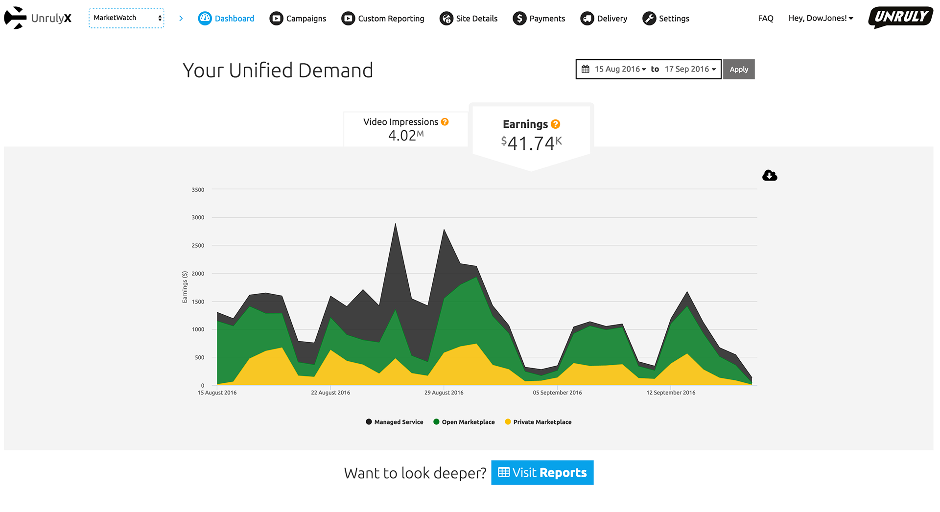Download chart data with cloud icon
Viewport: 940px width, 512px height.
pos(770,175)
